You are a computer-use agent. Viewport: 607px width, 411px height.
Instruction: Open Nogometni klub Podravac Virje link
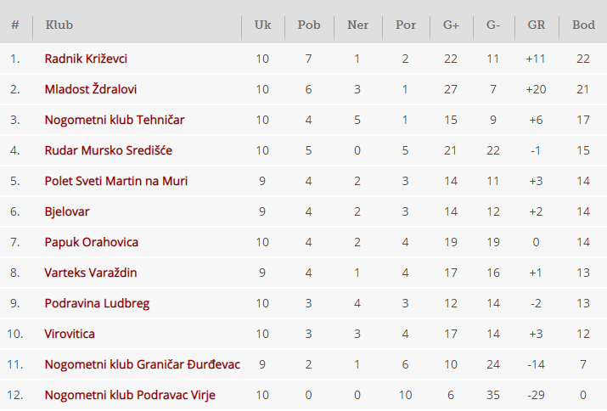(x=130, y=396)
